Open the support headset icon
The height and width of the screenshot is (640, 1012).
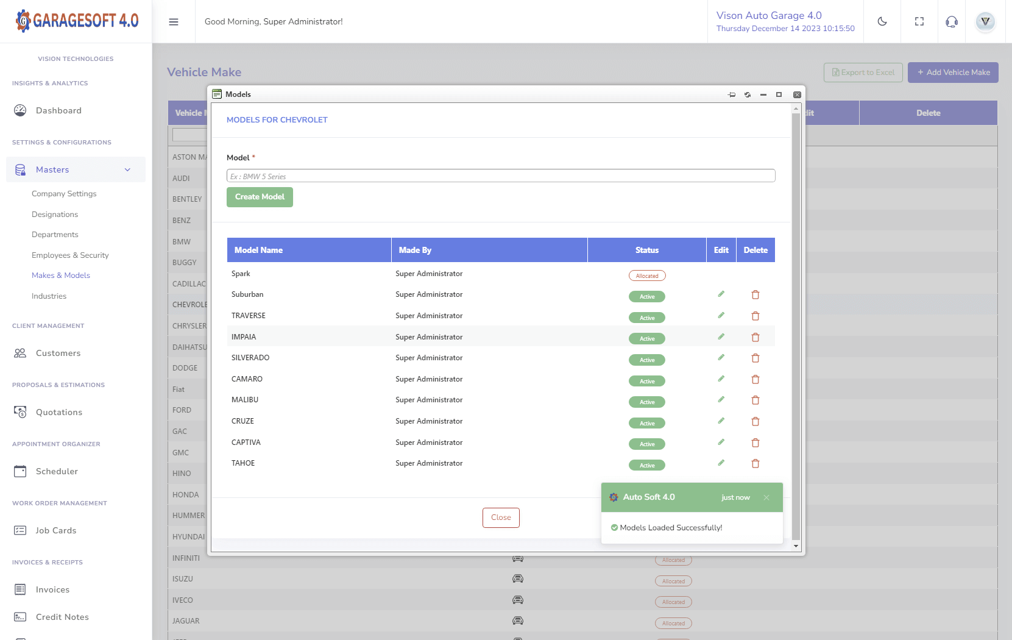[951, 21]
